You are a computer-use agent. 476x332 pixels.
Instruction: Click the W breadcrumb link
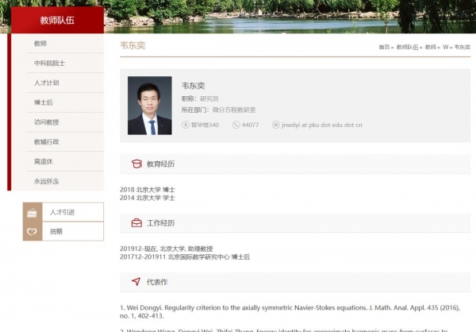[445, 48]
